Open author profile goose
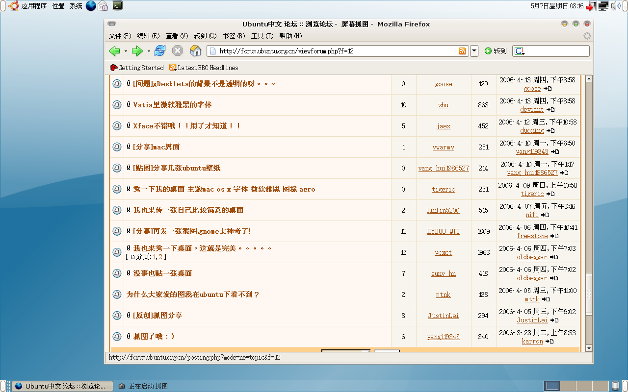 tap(444, 84)
